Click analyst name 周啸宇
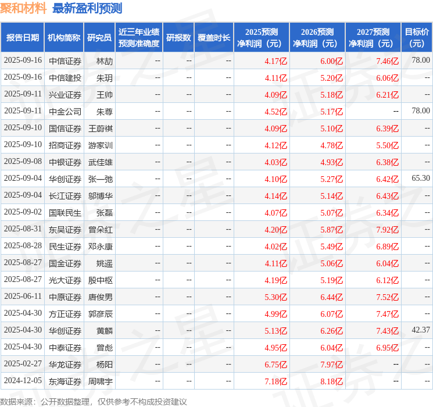 [x=101, y=381]
